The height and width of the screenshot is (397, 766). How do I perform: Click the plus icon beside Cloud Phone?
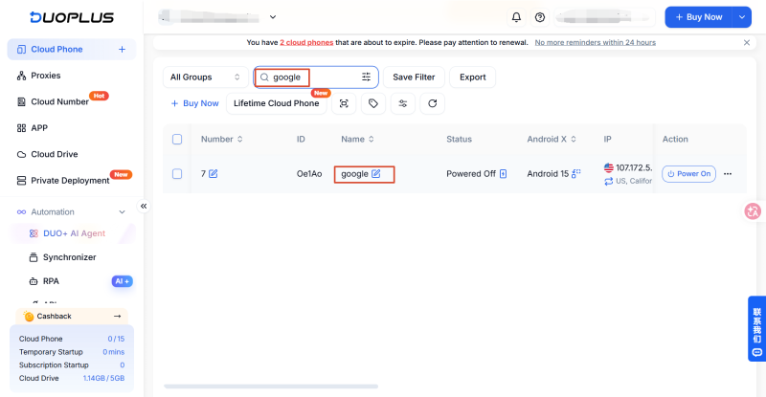click(122, 50)
